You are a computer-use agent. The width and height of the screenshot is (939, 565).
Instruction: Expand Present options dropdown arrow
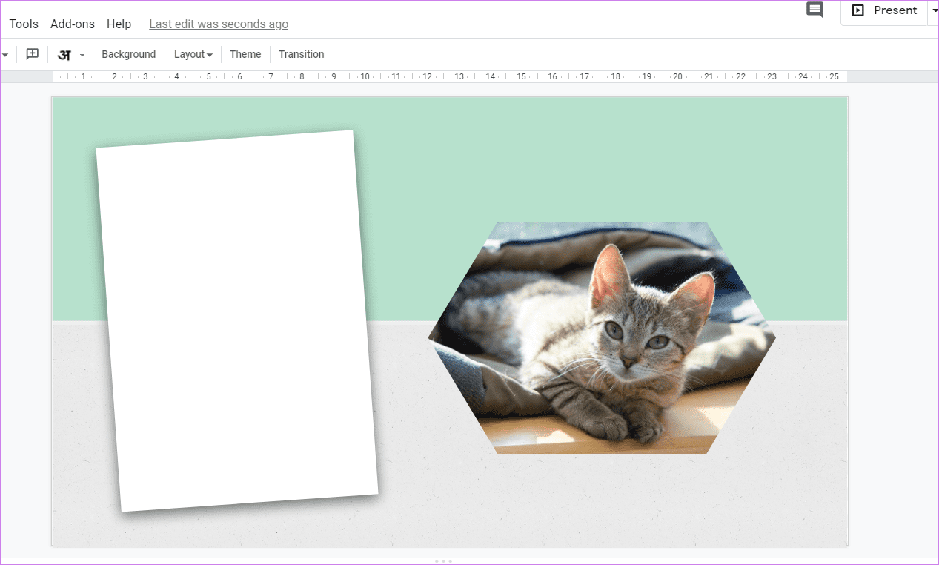click(934, 10)
